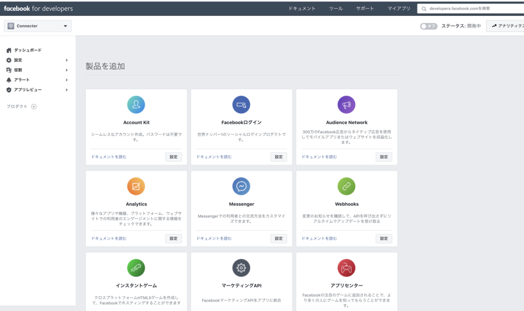
Task: Click the アナリティクス button at top right
Action: (505, 26)
